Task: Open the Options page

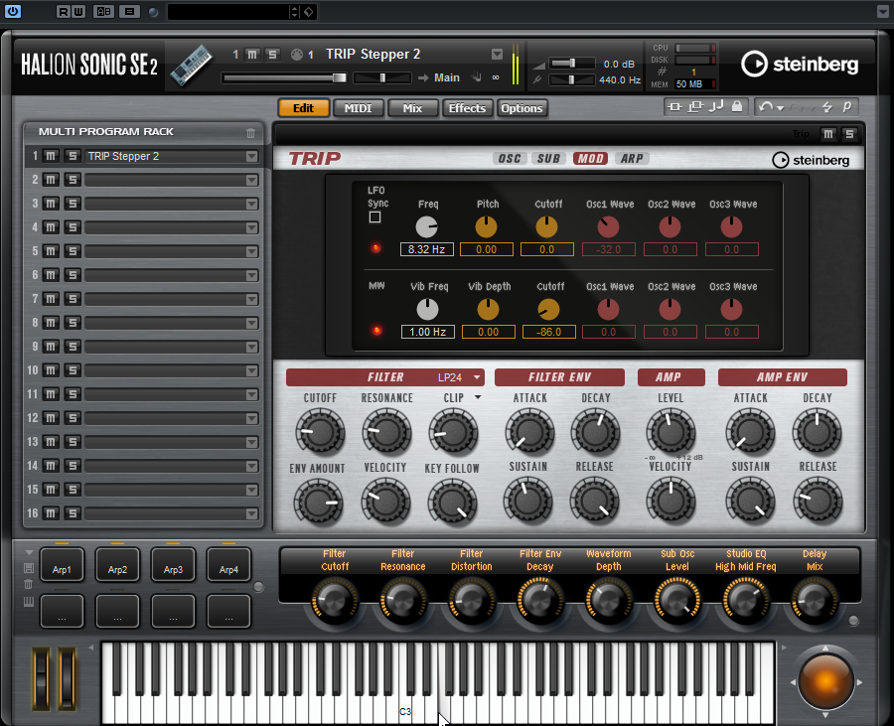Action: coord(521,107)
